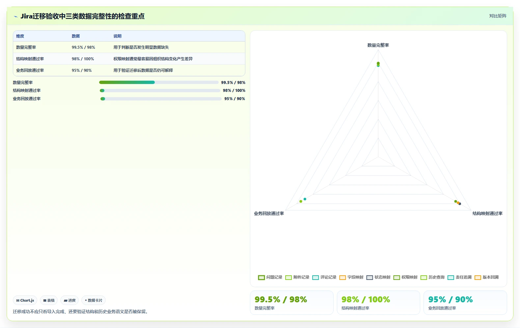Toggle the 附件记录 legend item
The height and width of the screenshot is (328, 520).
point(297,277)
